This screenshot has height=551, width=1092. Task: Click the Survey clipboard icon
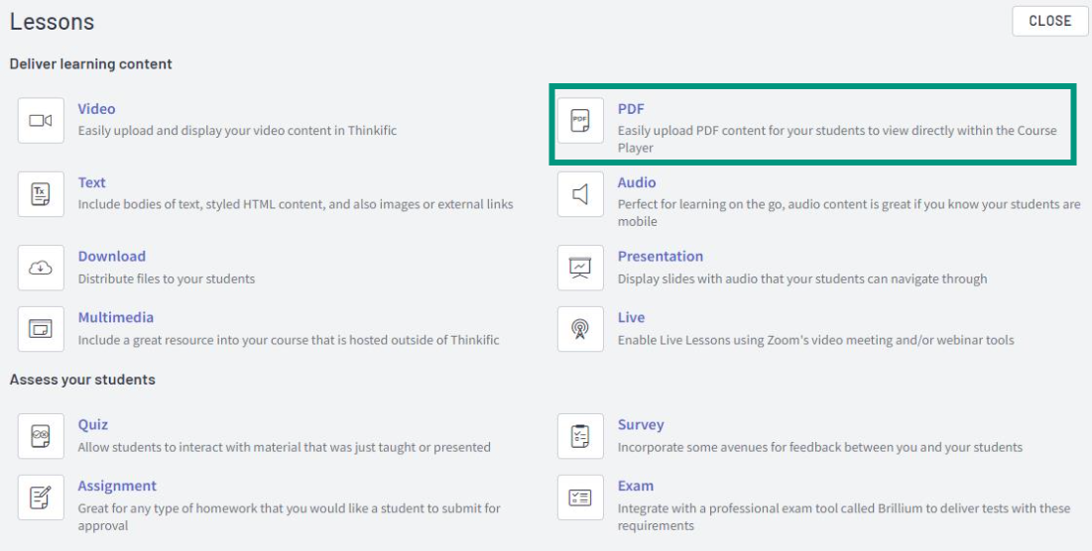pyautogui.click(x=580, y=436)
